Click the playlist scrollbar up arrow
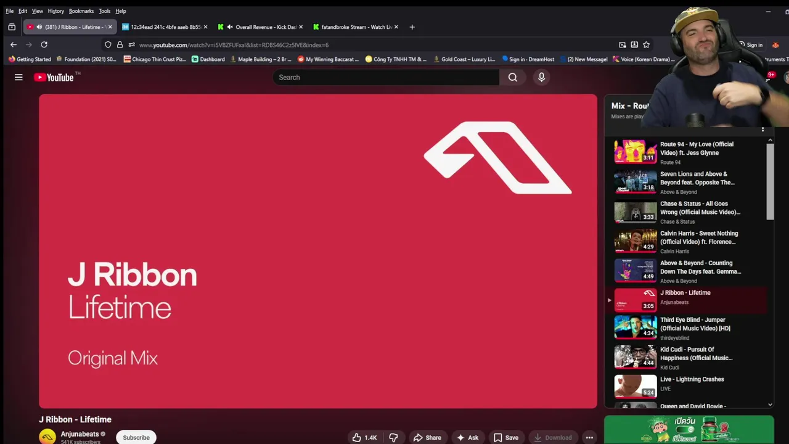Viewport: 789px width, 444px height. [x=770, y=141]
